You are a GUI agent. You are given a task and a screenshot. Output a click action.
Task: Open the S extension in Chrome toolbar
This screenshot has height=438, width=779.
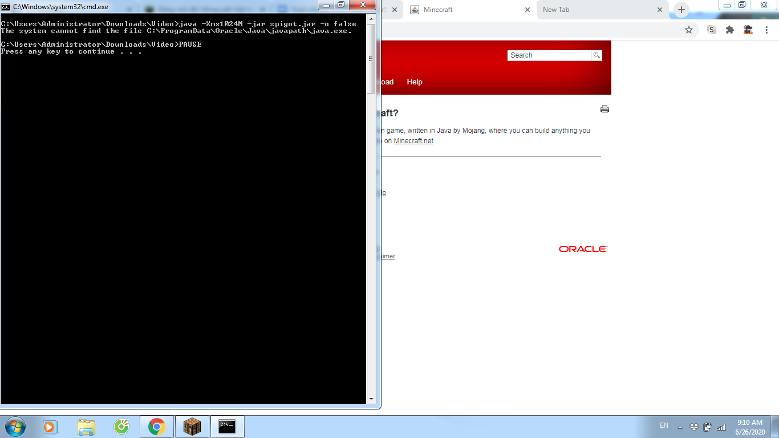click(x=712, y=30)
